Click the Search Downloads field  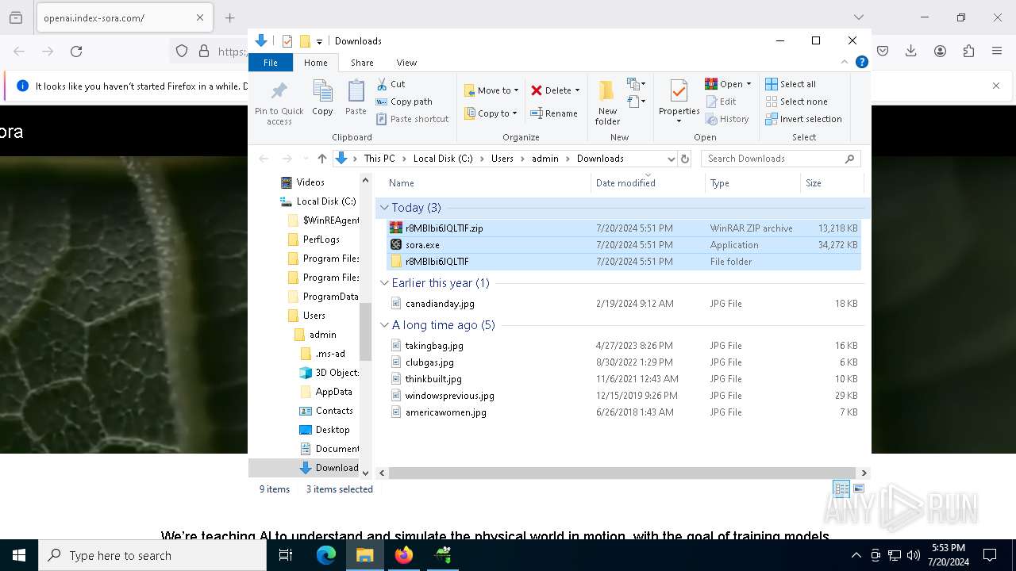click(x=781, y=159)
